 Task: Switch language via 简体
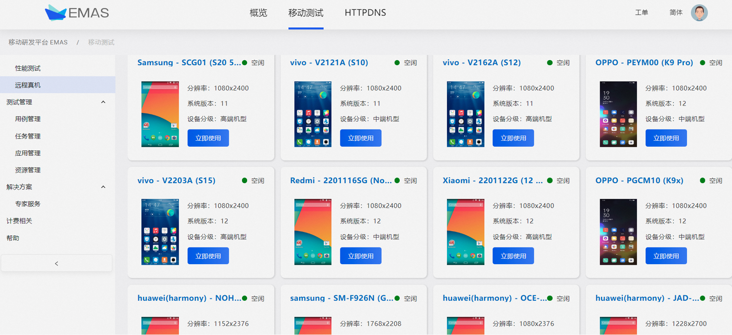coord(676,12)
